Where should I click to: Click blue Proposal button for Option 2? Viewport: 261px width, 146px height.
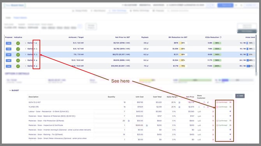pos(9,49)
